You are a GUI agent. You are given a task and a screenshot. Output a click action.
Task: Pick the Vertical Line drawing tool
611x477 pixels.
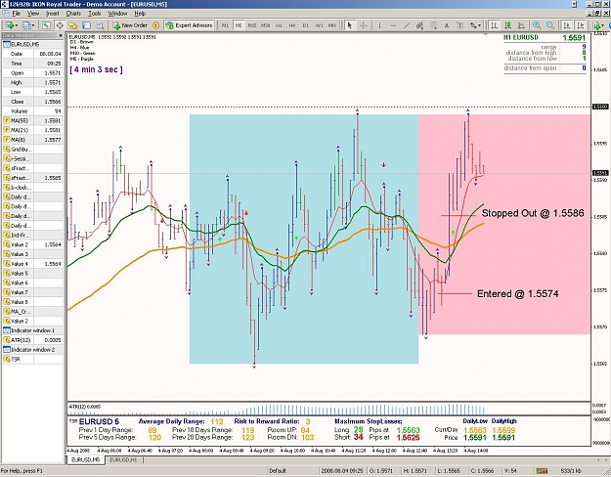coord(379,25)
